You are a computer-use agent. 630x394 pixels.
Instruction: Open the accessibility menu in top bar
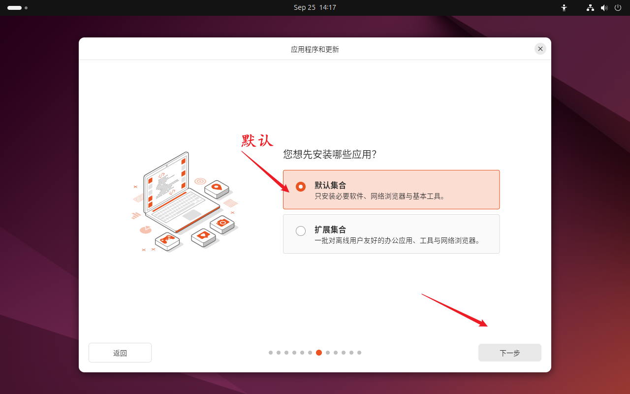pyautogui.click(x=564, y=8)
